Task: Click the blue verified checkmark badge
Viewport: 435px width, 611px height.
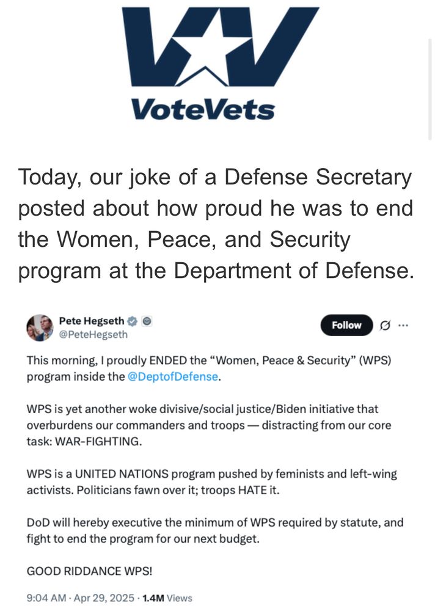Action: pyautogui.click(x=133, y=321)
